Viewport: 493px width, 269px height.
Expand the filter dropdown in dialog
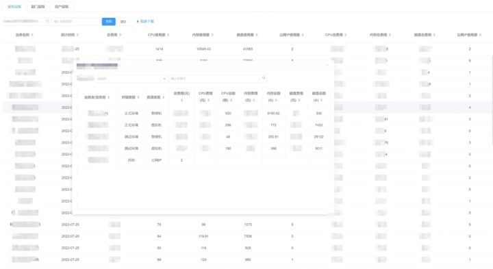(164, 79)
